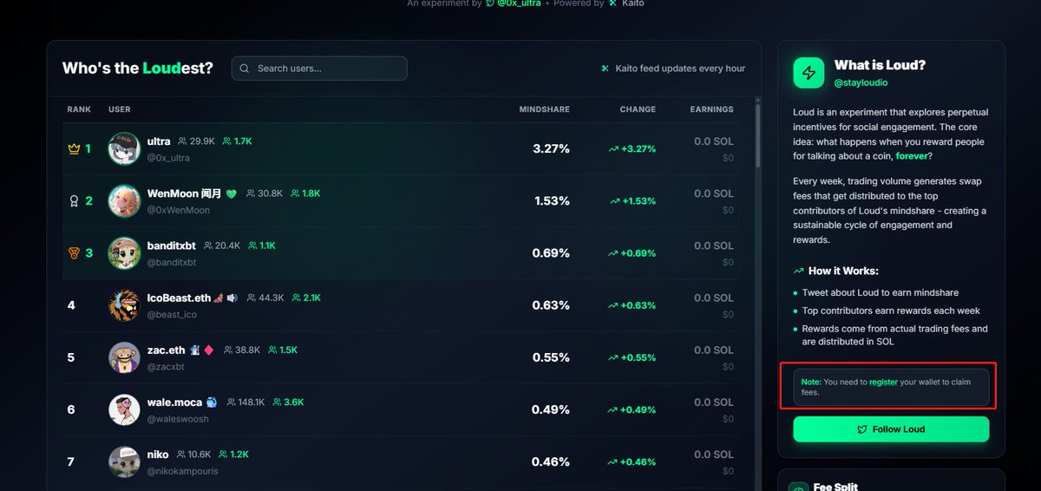
Task: Click the @0xWenMoon handle text
Action: pos(178,210)
